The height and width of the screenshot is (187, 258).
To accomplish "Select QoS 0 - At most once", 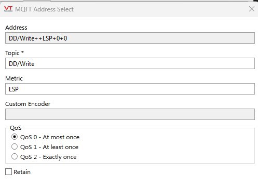I will coord(15,137).
